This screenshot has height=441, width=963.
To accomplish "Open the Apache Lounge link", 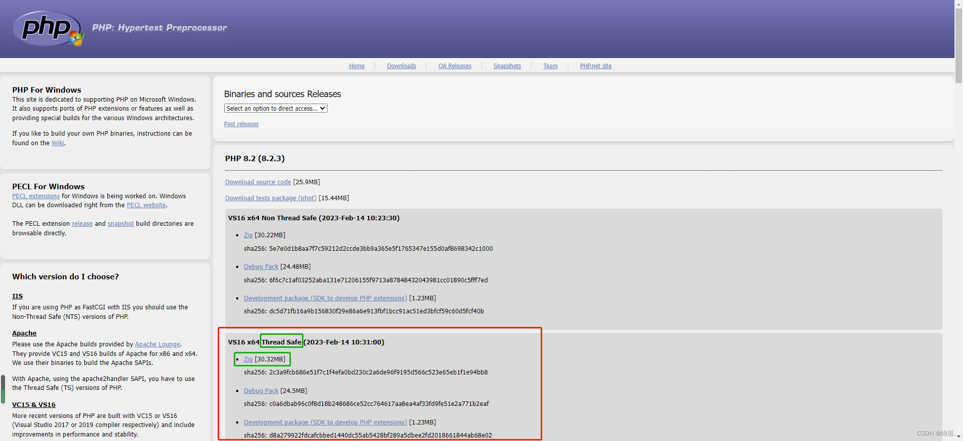I will click(157, 344).
